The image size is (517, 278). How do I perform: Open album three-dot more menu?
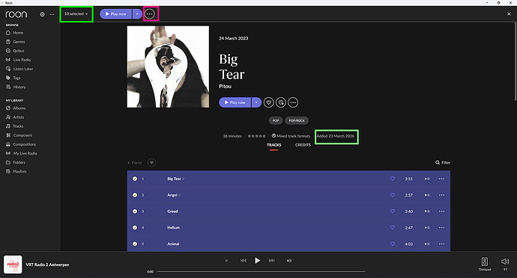coord(293,102)
